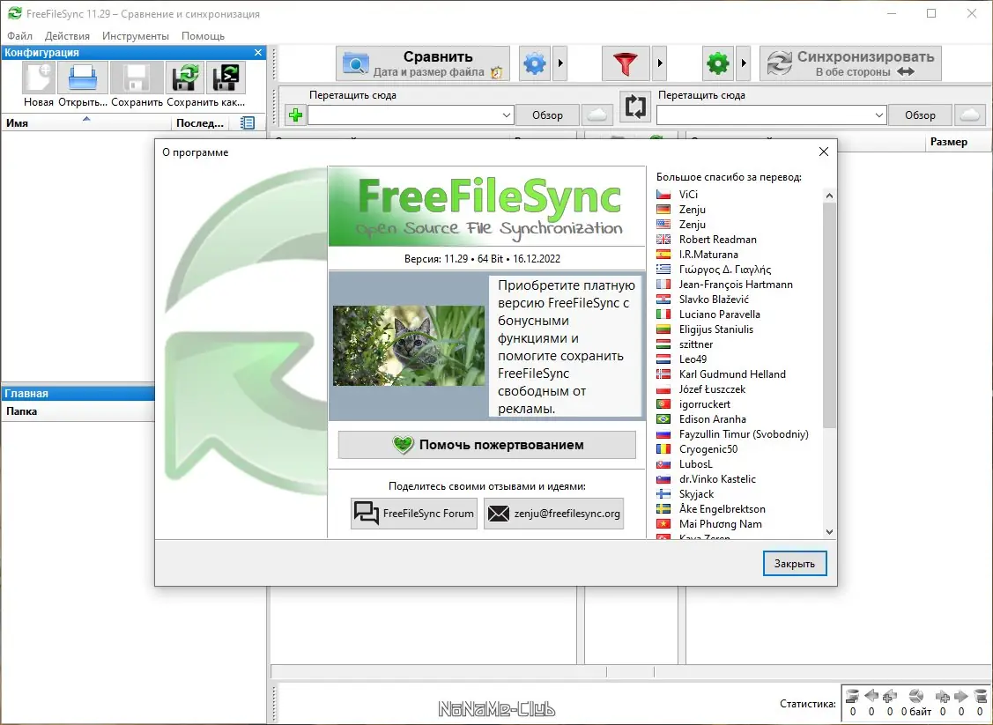This screenshot has width=993, height=725.
Task: Click right cloud storage icon
Action: (x=969, y=115)
